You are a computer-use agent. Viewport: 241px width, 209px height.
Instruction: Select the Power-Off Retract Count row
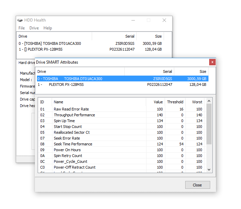(x=122, y=167)
